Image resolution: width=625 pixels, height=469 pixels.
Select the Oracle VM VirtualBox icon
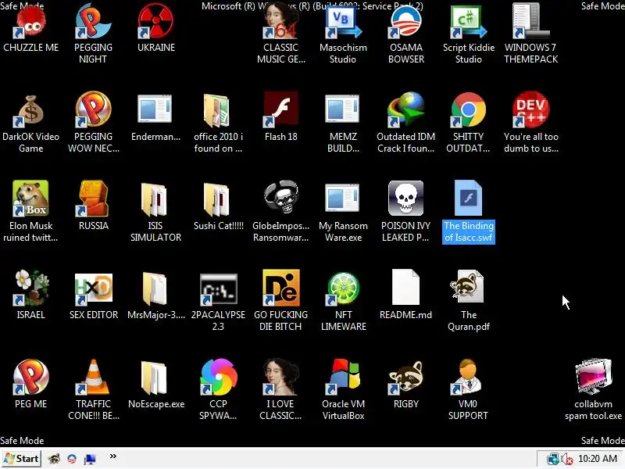pos(343,377)
